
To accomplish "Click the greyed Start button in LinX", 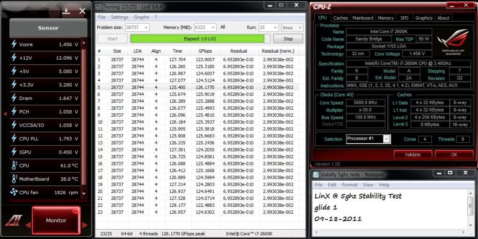I will 113,39.
